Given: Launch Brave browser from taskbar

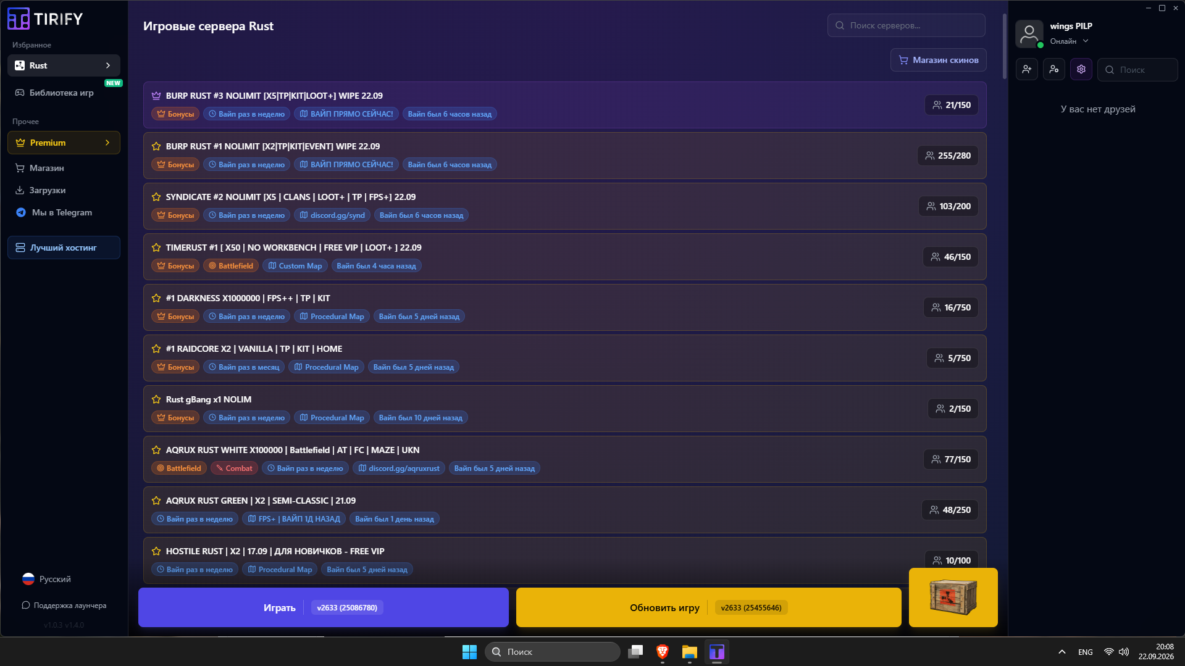Looking at the screenshot, I should click(663, 652).
